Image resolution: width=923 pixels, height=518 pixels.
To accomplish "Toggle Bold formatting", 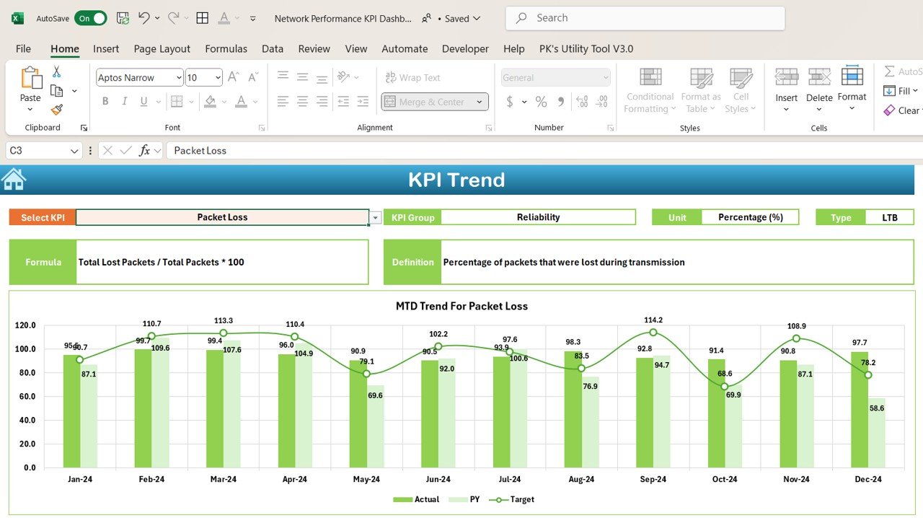I will pyautogui.click(x=105, y=102).
